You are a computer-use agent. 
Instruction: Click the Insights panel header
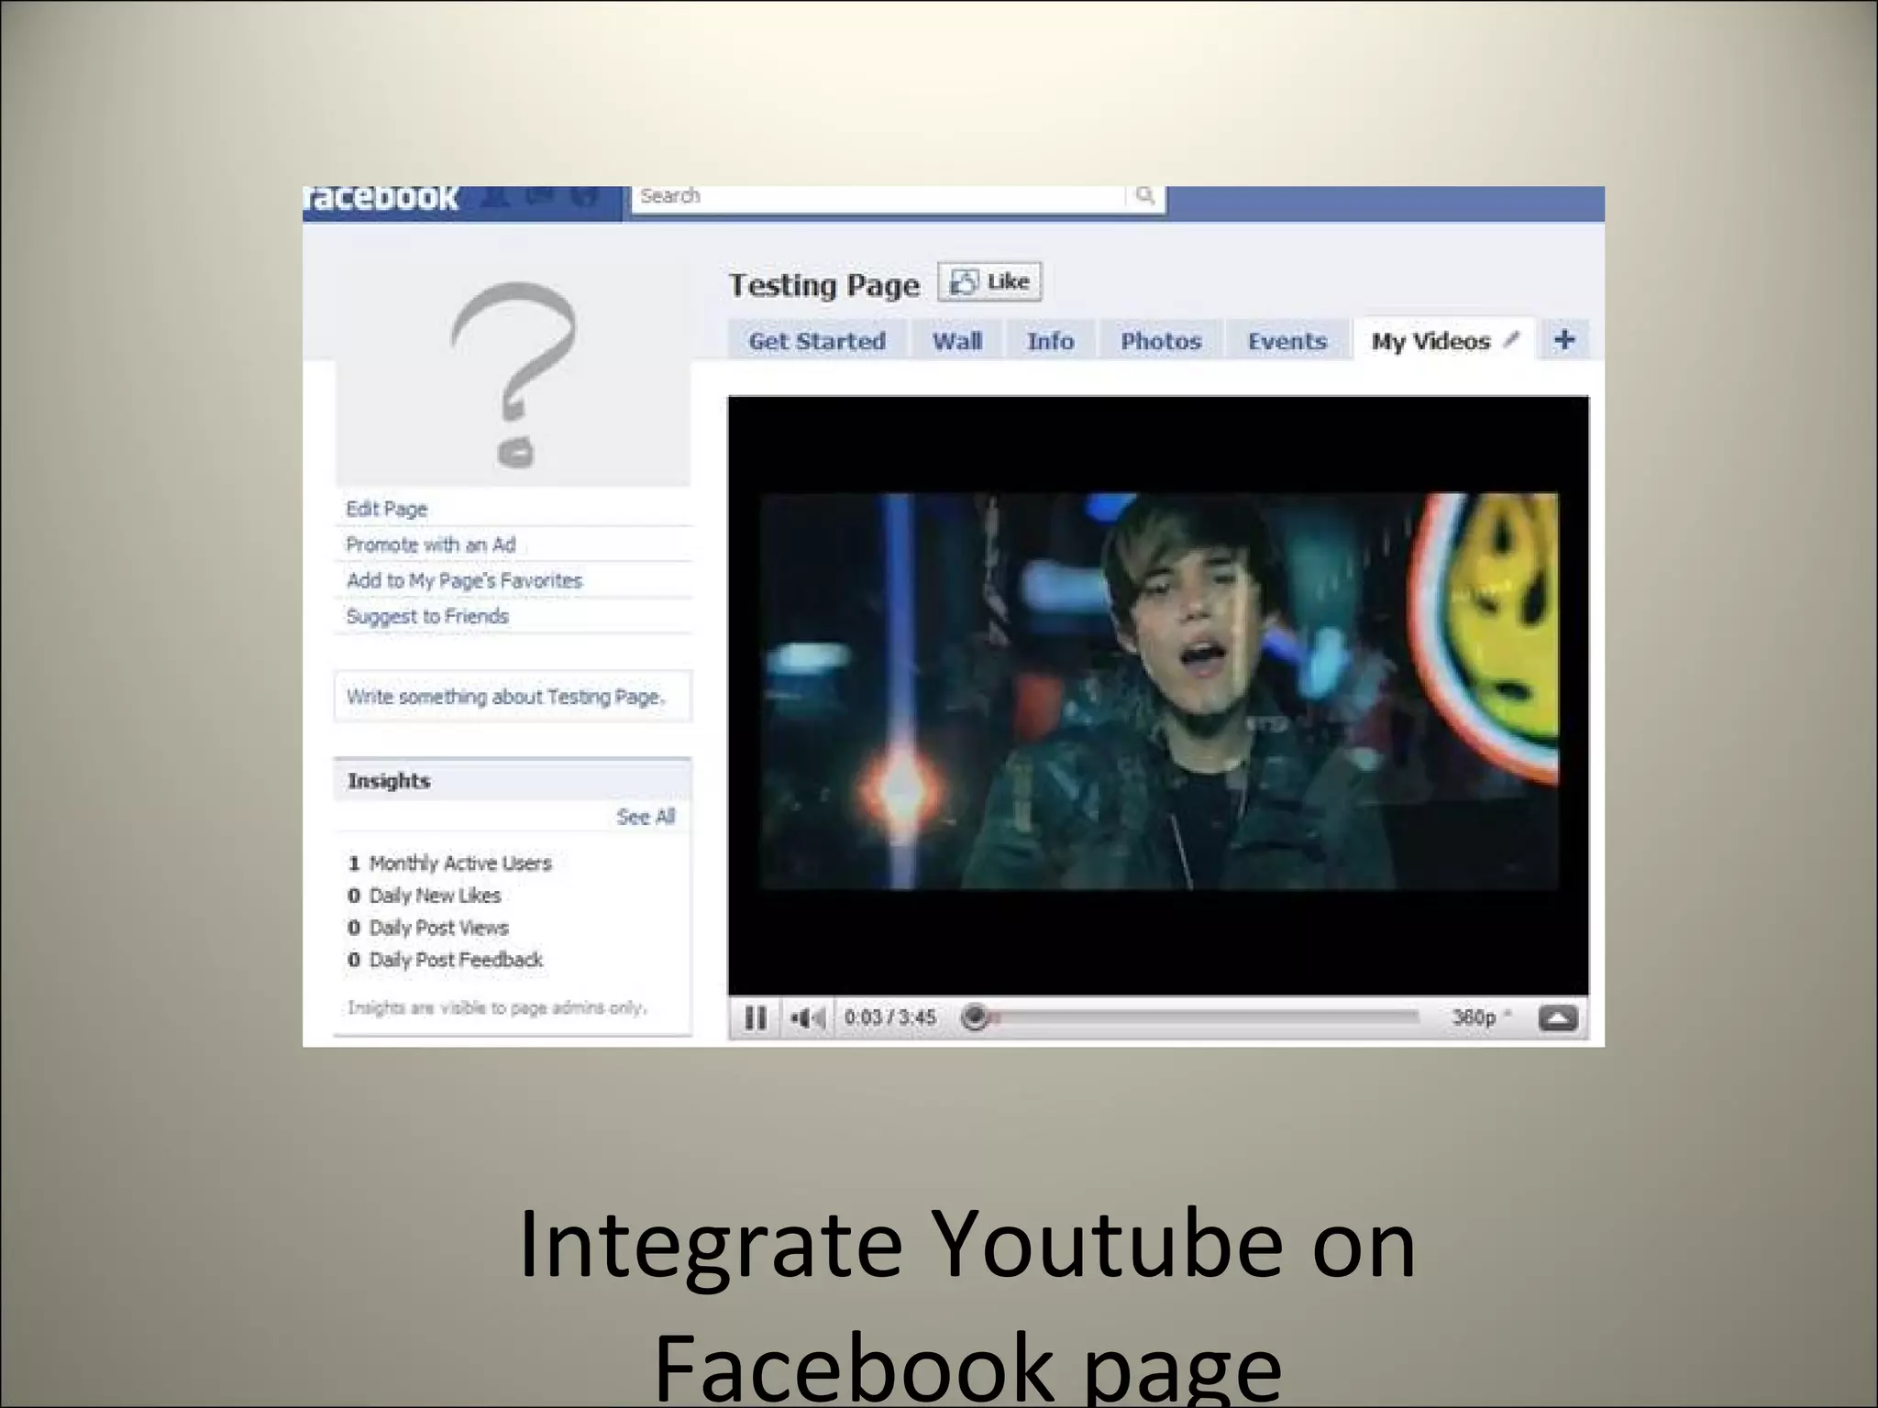coord(513,780)
